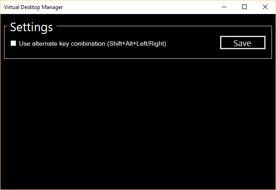
Task: Enable the alternate key combination checkbox
Action: [13, 43]
